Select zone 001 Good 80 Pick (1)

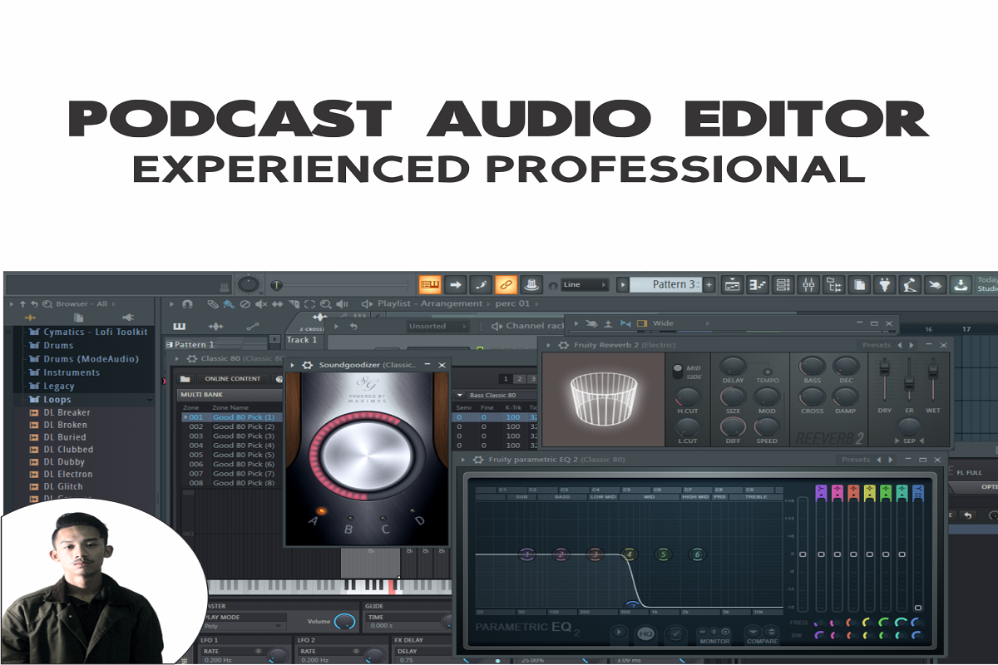231,417
